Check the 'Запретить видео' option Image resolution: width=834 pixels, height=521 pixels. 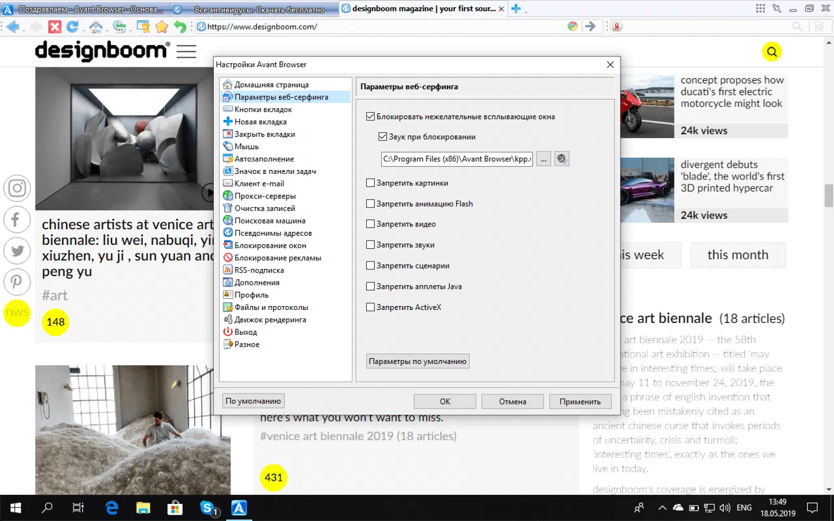[x=371, y=224]
